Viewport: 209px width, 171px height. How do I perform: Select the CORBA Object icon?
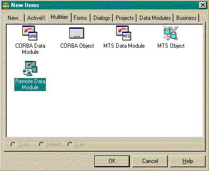[77, 33]
